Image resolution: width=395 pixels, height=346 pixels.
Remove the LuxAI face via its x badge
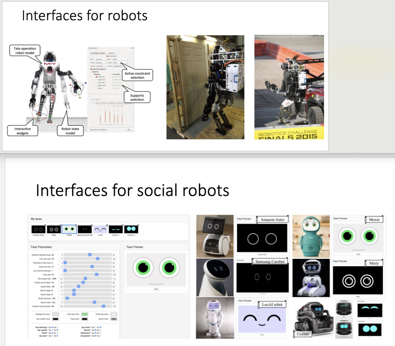pyautogui.click(x=107, y=225)
